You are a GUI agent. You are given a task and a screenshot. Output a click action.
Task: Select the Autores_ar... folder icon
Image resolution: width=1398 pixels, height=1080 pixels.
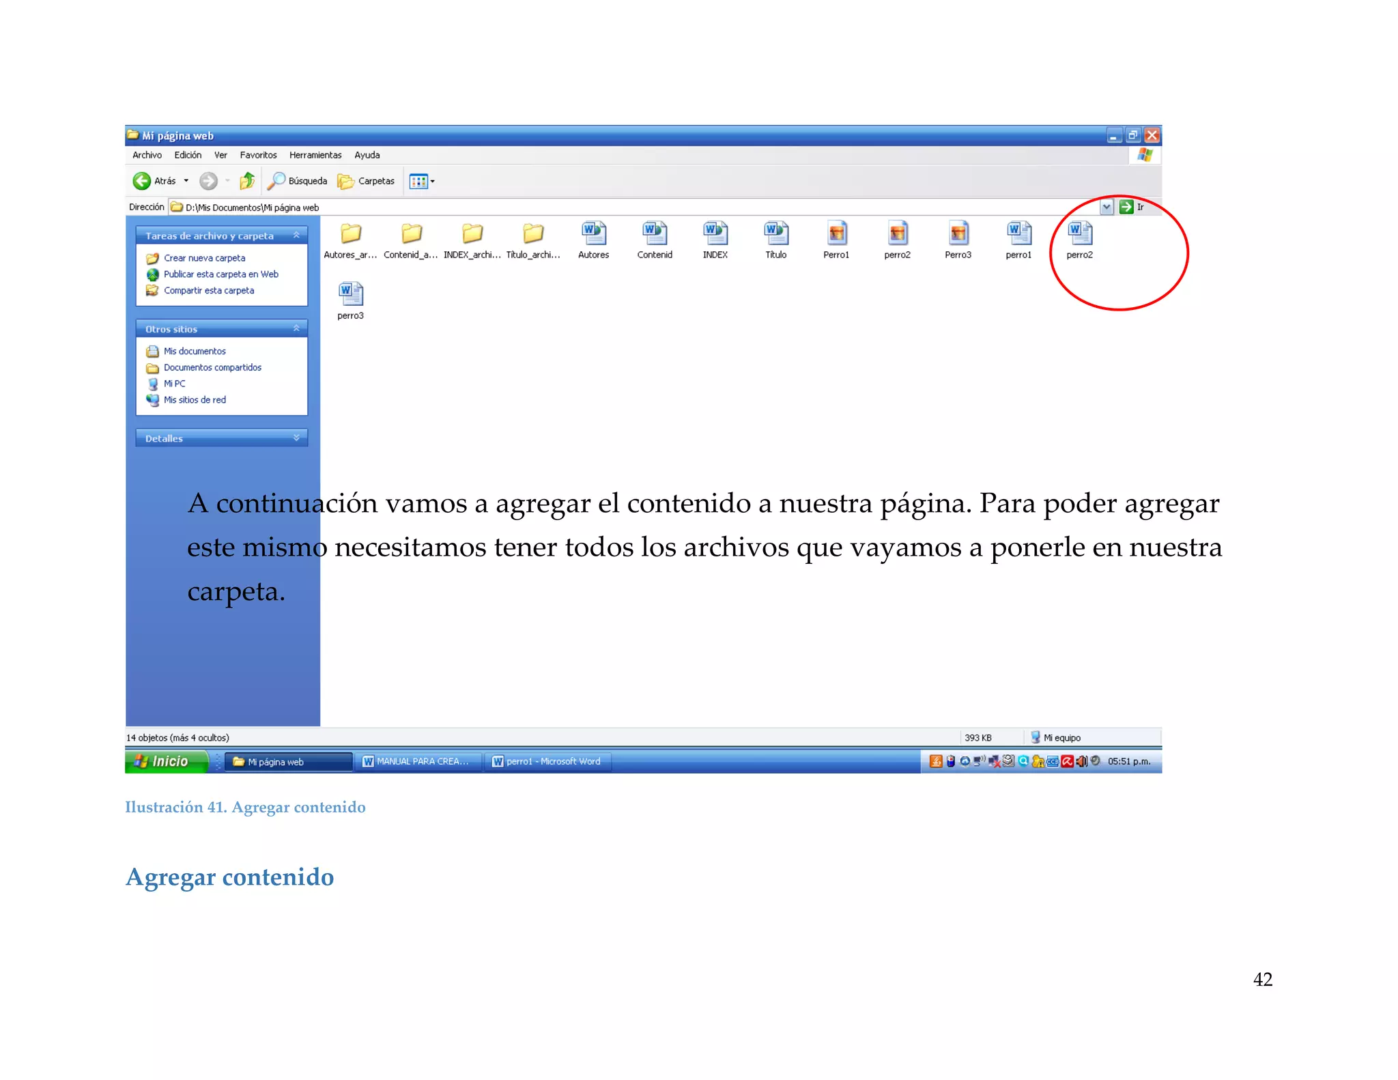pyautogui.click(x=350, y=234)
